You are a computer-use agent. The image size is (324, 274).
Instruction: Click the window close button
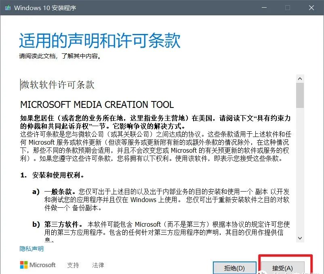pos(311,8)
